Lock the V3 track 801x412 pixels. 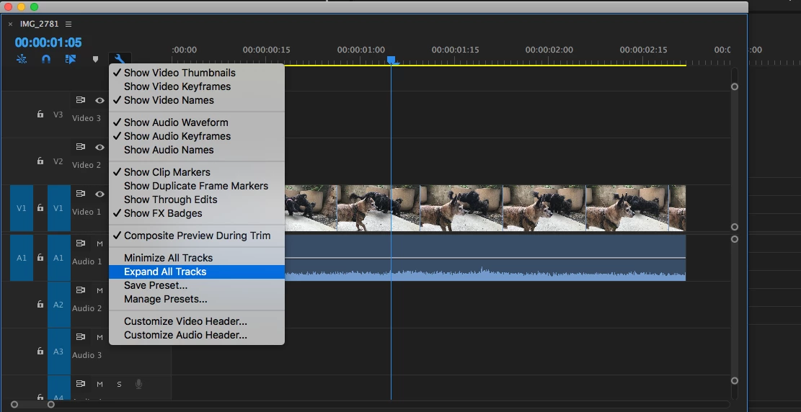point(40,115)
